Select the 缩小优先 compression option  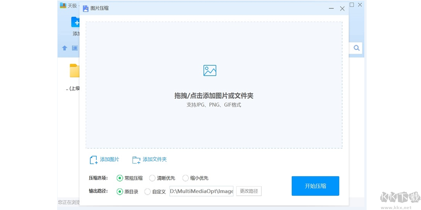click(185, 178)
